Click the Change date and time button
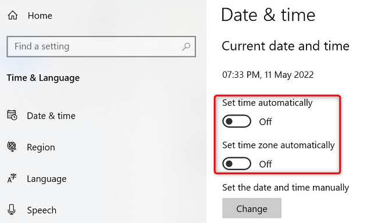This screenshot has width=378, height=223. tap(252, 208)
